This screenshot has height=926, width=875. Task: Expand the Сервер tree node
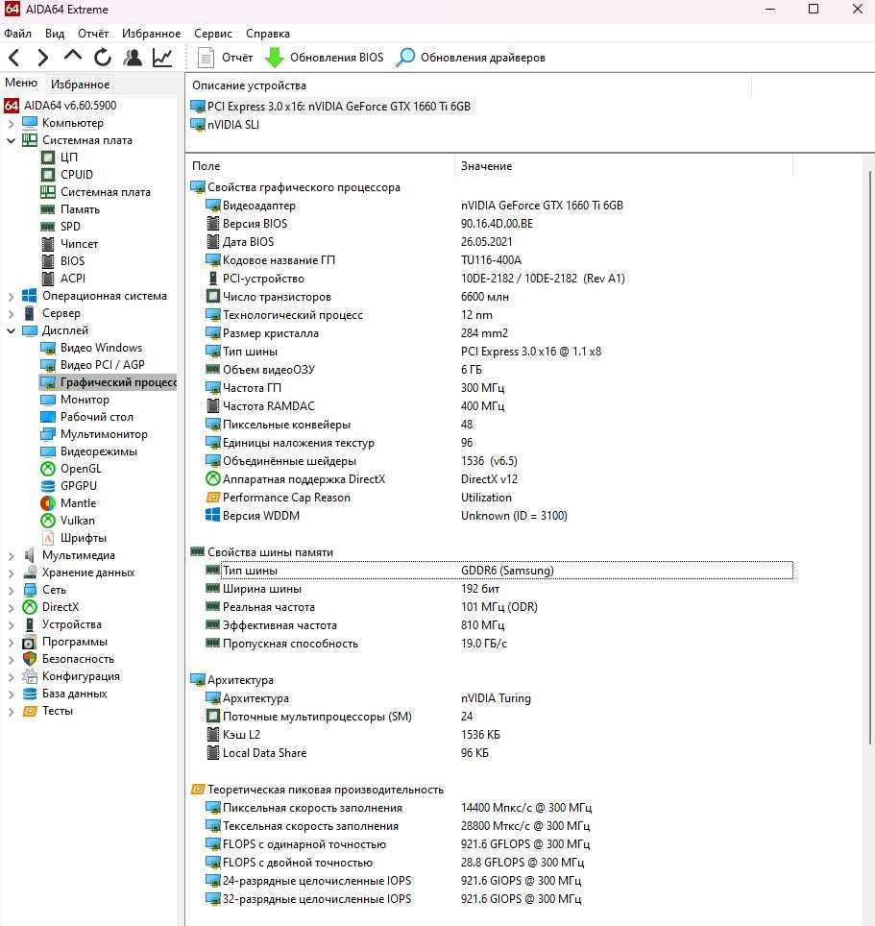pyautogui.click(x=11, y=313)
